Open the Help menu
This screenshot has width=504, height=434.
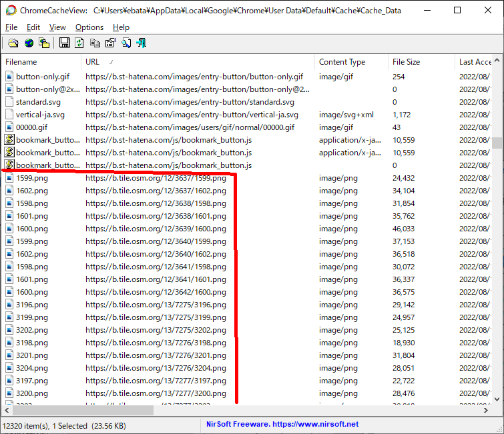click(121, 27)
